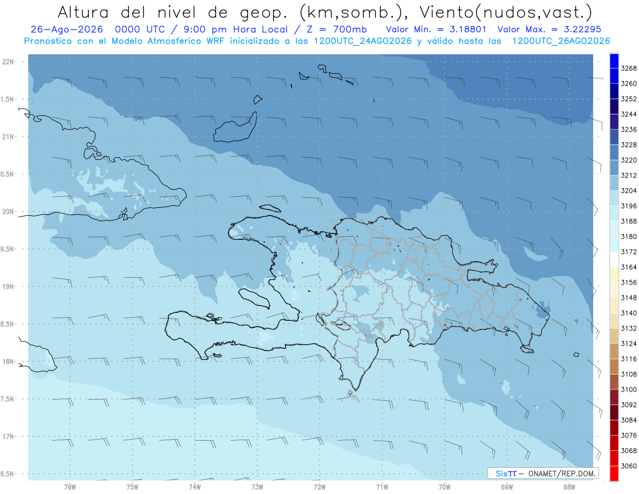Click the valid-until time '1200UTC_26AGO2026'
This screenshot has height=494, width=639.
[x=561, y=41]
